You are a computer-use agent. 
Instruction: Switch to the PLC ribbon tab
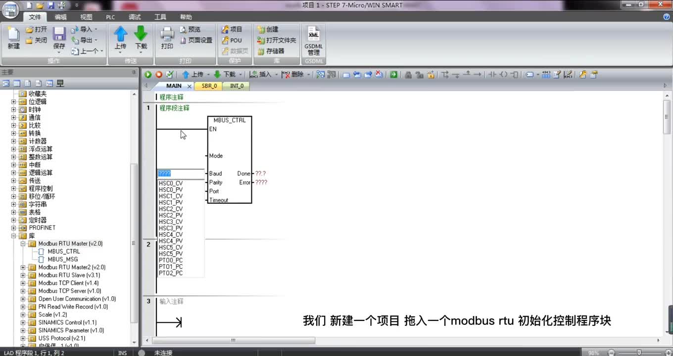[x=110, y=17]
